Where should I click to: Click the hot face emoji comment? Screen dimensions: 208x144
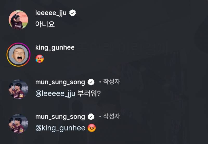[40, 59]
